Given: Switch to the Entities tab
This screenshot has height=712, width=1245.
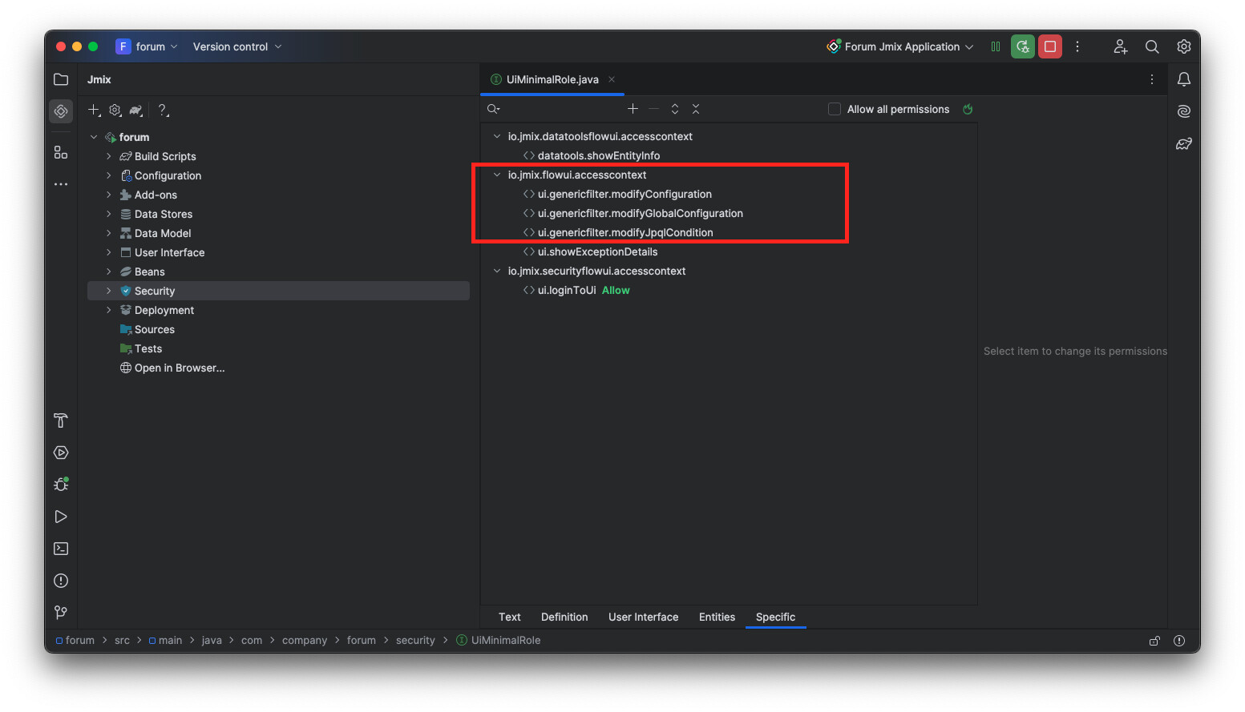Looking at the screenshot, I should (x=717, y=617).
